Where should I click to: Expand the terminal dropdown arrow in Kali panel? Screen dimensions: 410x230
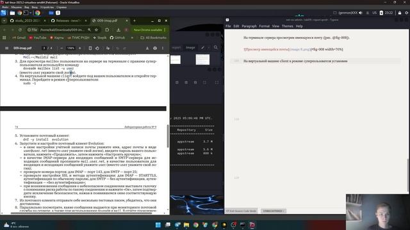(x=30, y=13)
